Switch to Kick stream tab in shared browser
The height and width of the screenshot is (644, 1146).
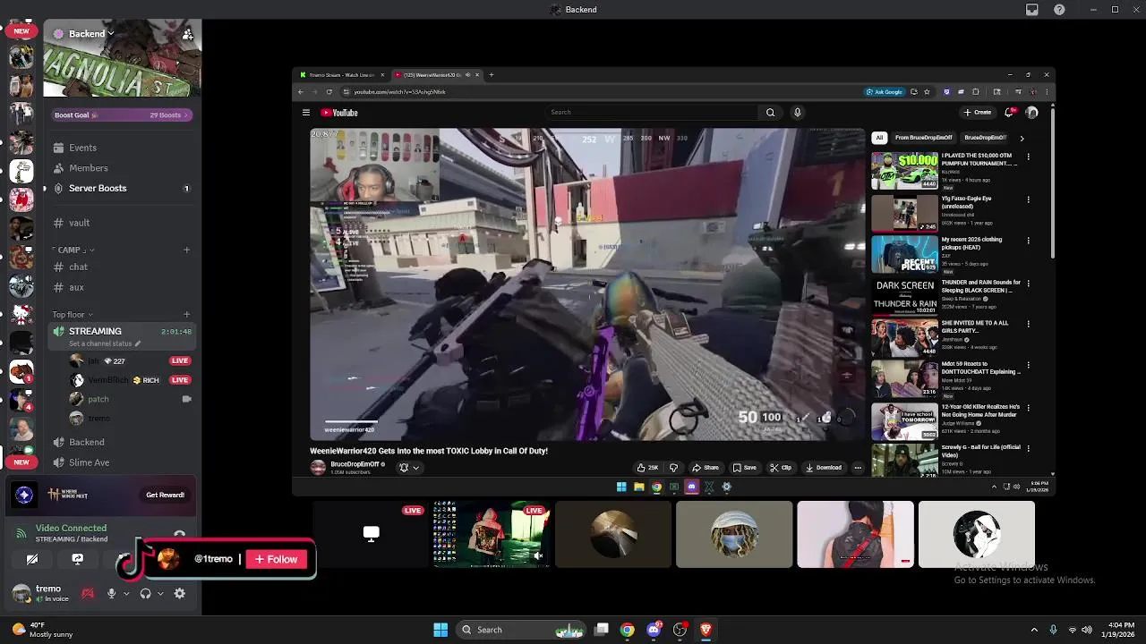coord(341,75)
